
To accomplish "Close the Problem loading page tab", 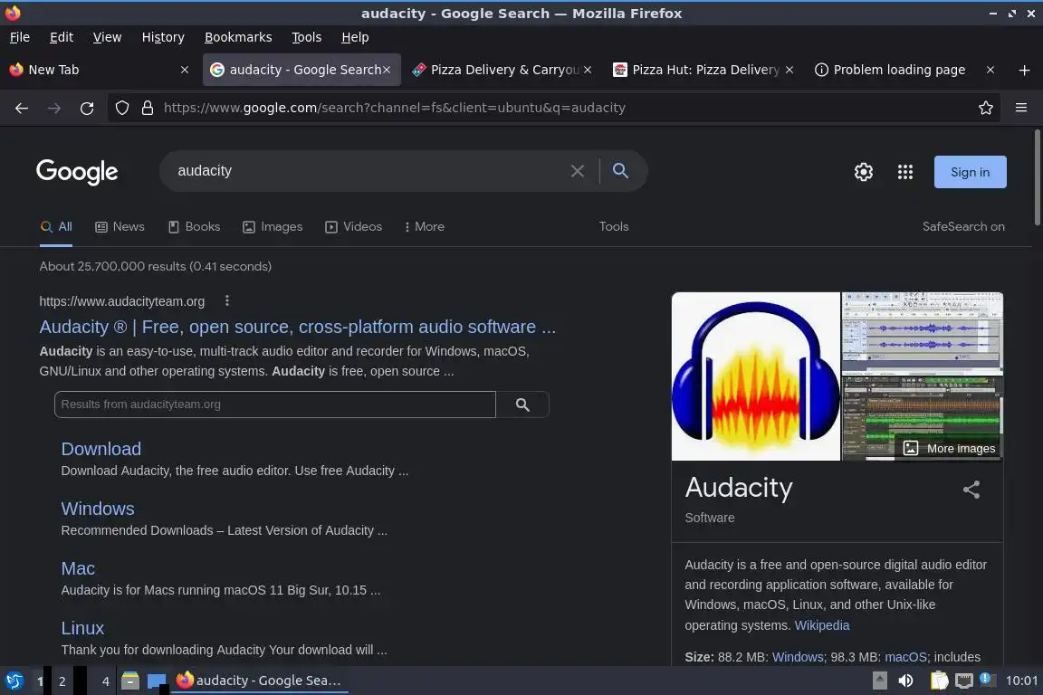I will point(990,70).
